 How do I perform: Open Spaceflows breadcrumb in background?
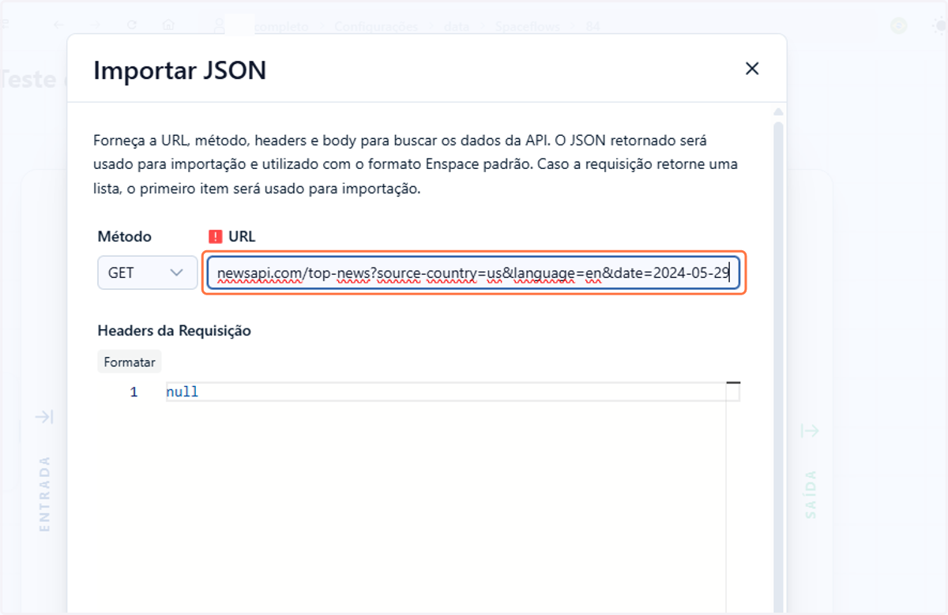point(528,26)
